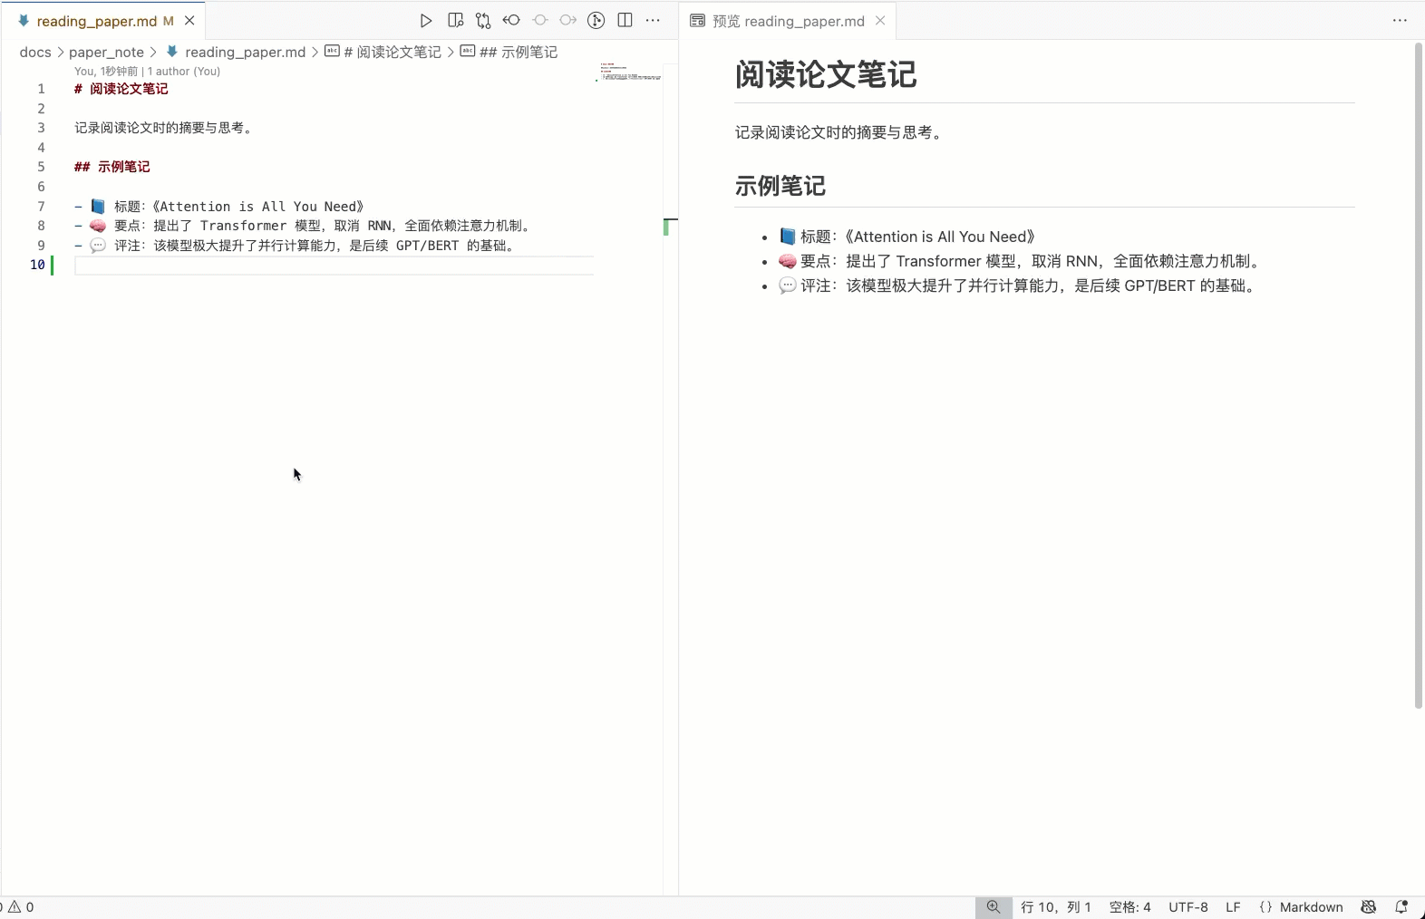
Task: Open notifications bell icon
Action: point(1401,906)
